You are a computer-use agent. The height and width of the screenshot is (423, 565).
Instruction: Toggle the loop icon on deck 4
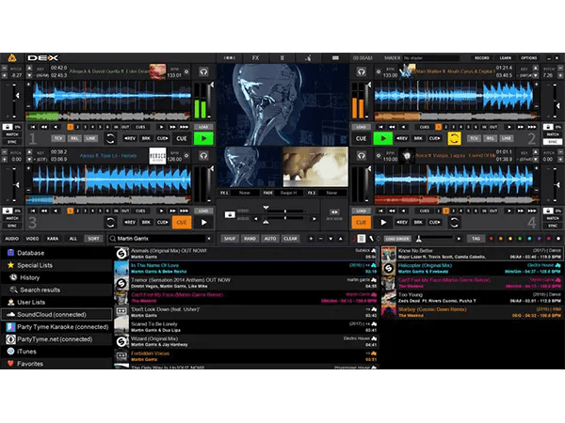[454, 223]
